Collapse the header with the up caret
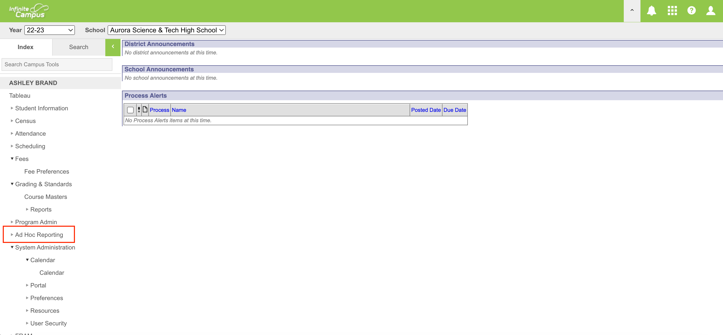Viewport: 723px width, 335px height. click(x=632, y=11)
